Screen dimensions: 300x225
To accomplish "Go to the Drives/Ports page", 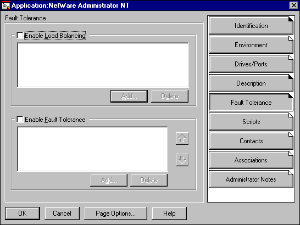I will click(x=251, y=64).
